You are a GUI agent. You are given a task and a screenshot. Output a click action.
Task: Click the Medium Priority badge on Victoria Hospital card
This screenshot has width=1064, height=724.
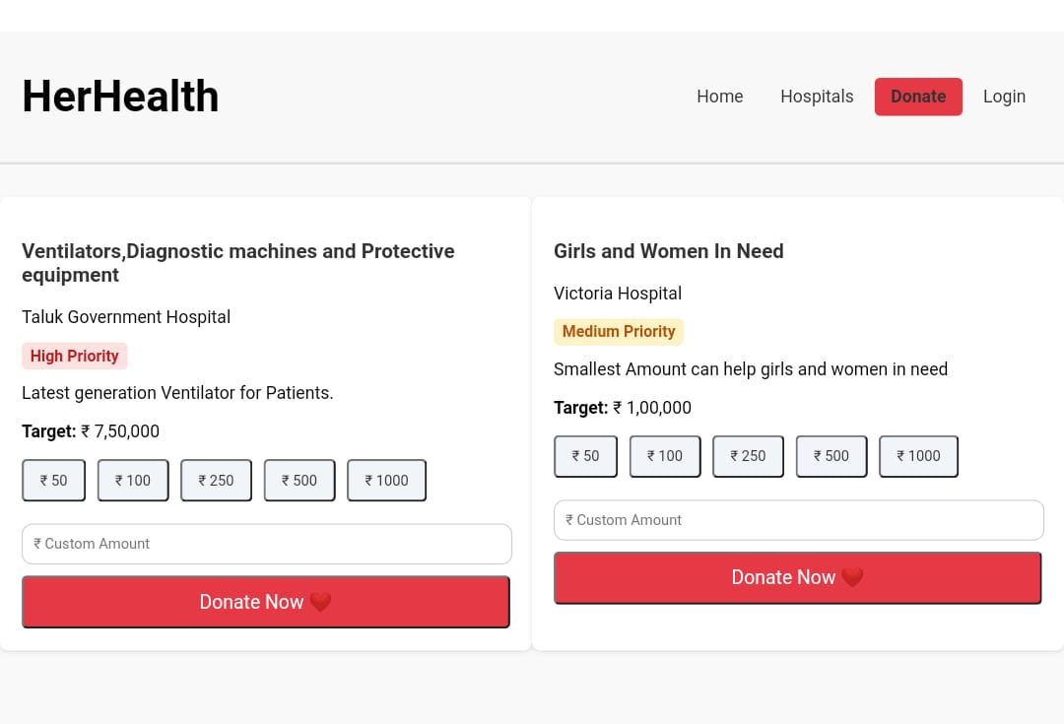click(619, 331)
